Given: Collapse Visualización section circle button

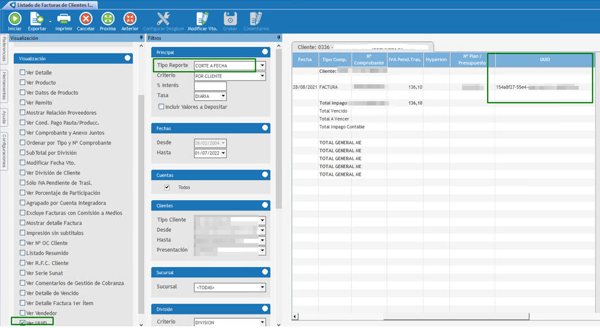Looking at the screenshot, I should [128, 58].
